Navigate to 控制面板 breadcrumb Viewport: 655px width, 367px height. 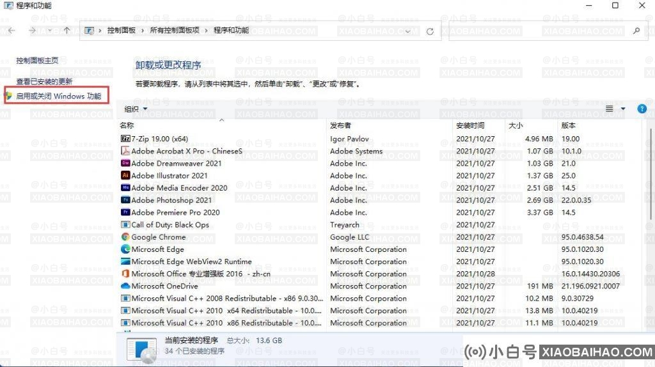(x=121, y=31)
